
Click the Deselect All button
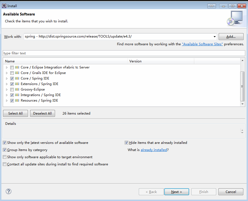(42, 113)
